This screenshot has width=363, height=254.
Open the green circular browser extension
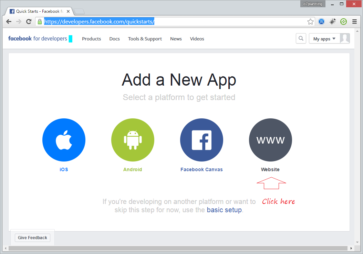click(344, 22)
